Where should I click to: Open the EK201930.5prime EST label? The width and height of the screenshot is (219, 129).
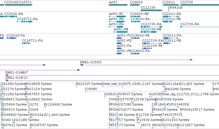175,120
